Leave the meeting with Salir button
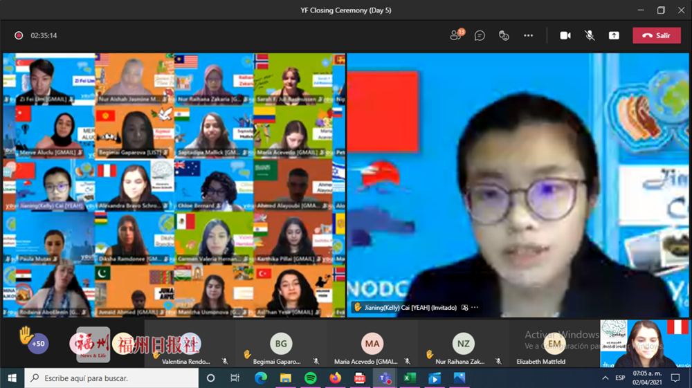The height and width of the screenshot is (388, 692). point(656,35)
